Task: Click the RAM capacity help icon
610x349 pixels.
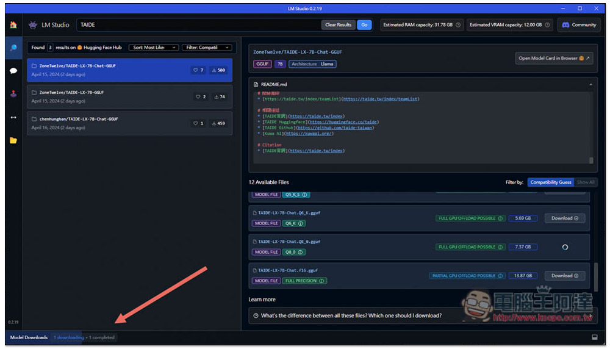Action: (458, 25)
